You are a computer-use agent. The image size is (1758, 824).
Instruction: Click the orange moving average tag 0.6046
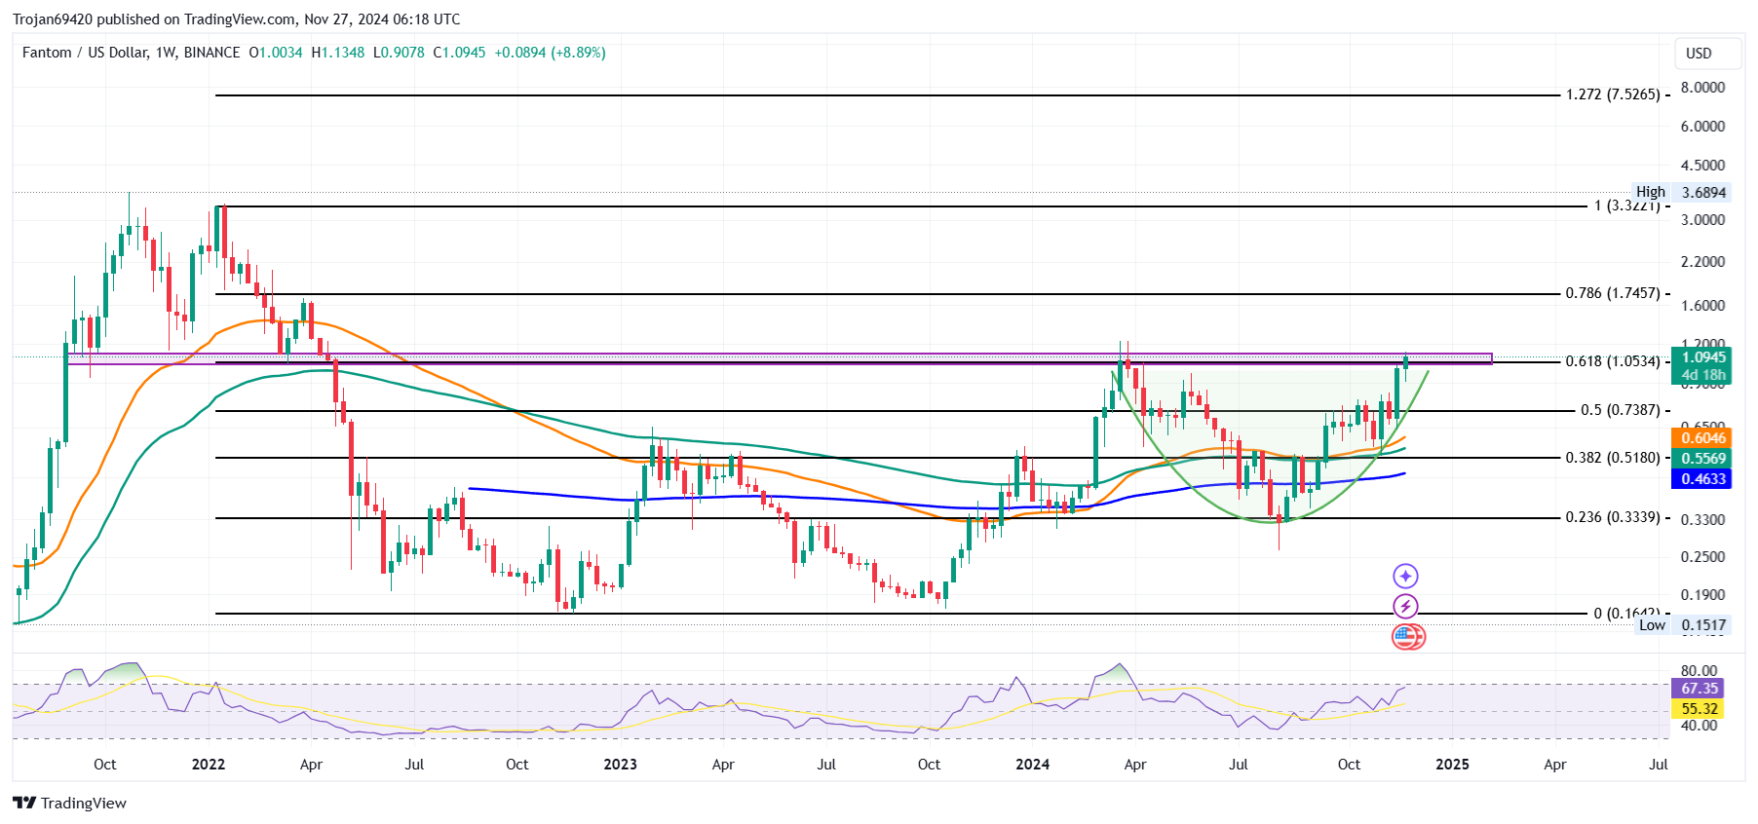tap(1701, 438)
